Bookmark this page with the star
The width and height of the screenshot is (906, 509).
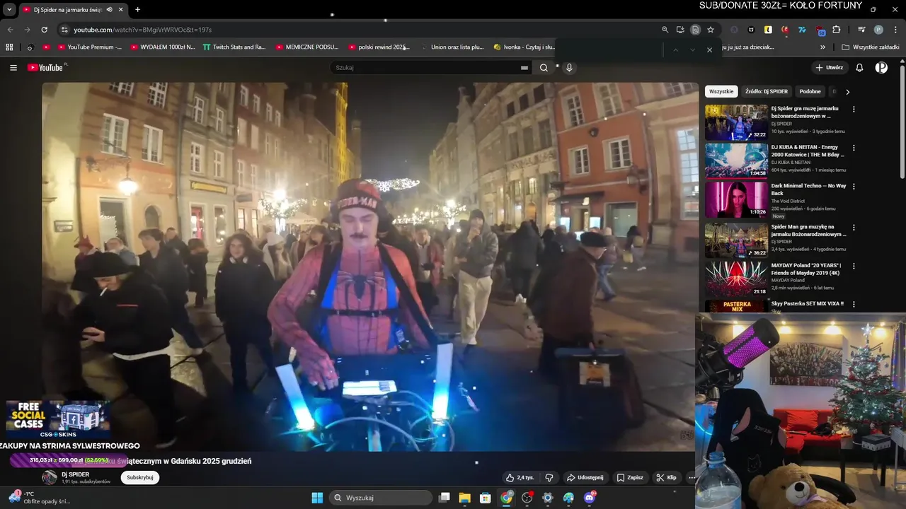(x=711, y=30)
